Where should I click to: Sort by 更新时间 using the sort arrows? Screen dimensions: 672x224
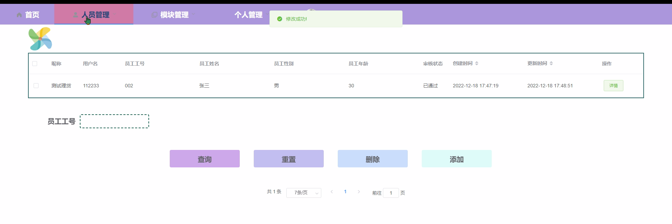pos(551,63)
